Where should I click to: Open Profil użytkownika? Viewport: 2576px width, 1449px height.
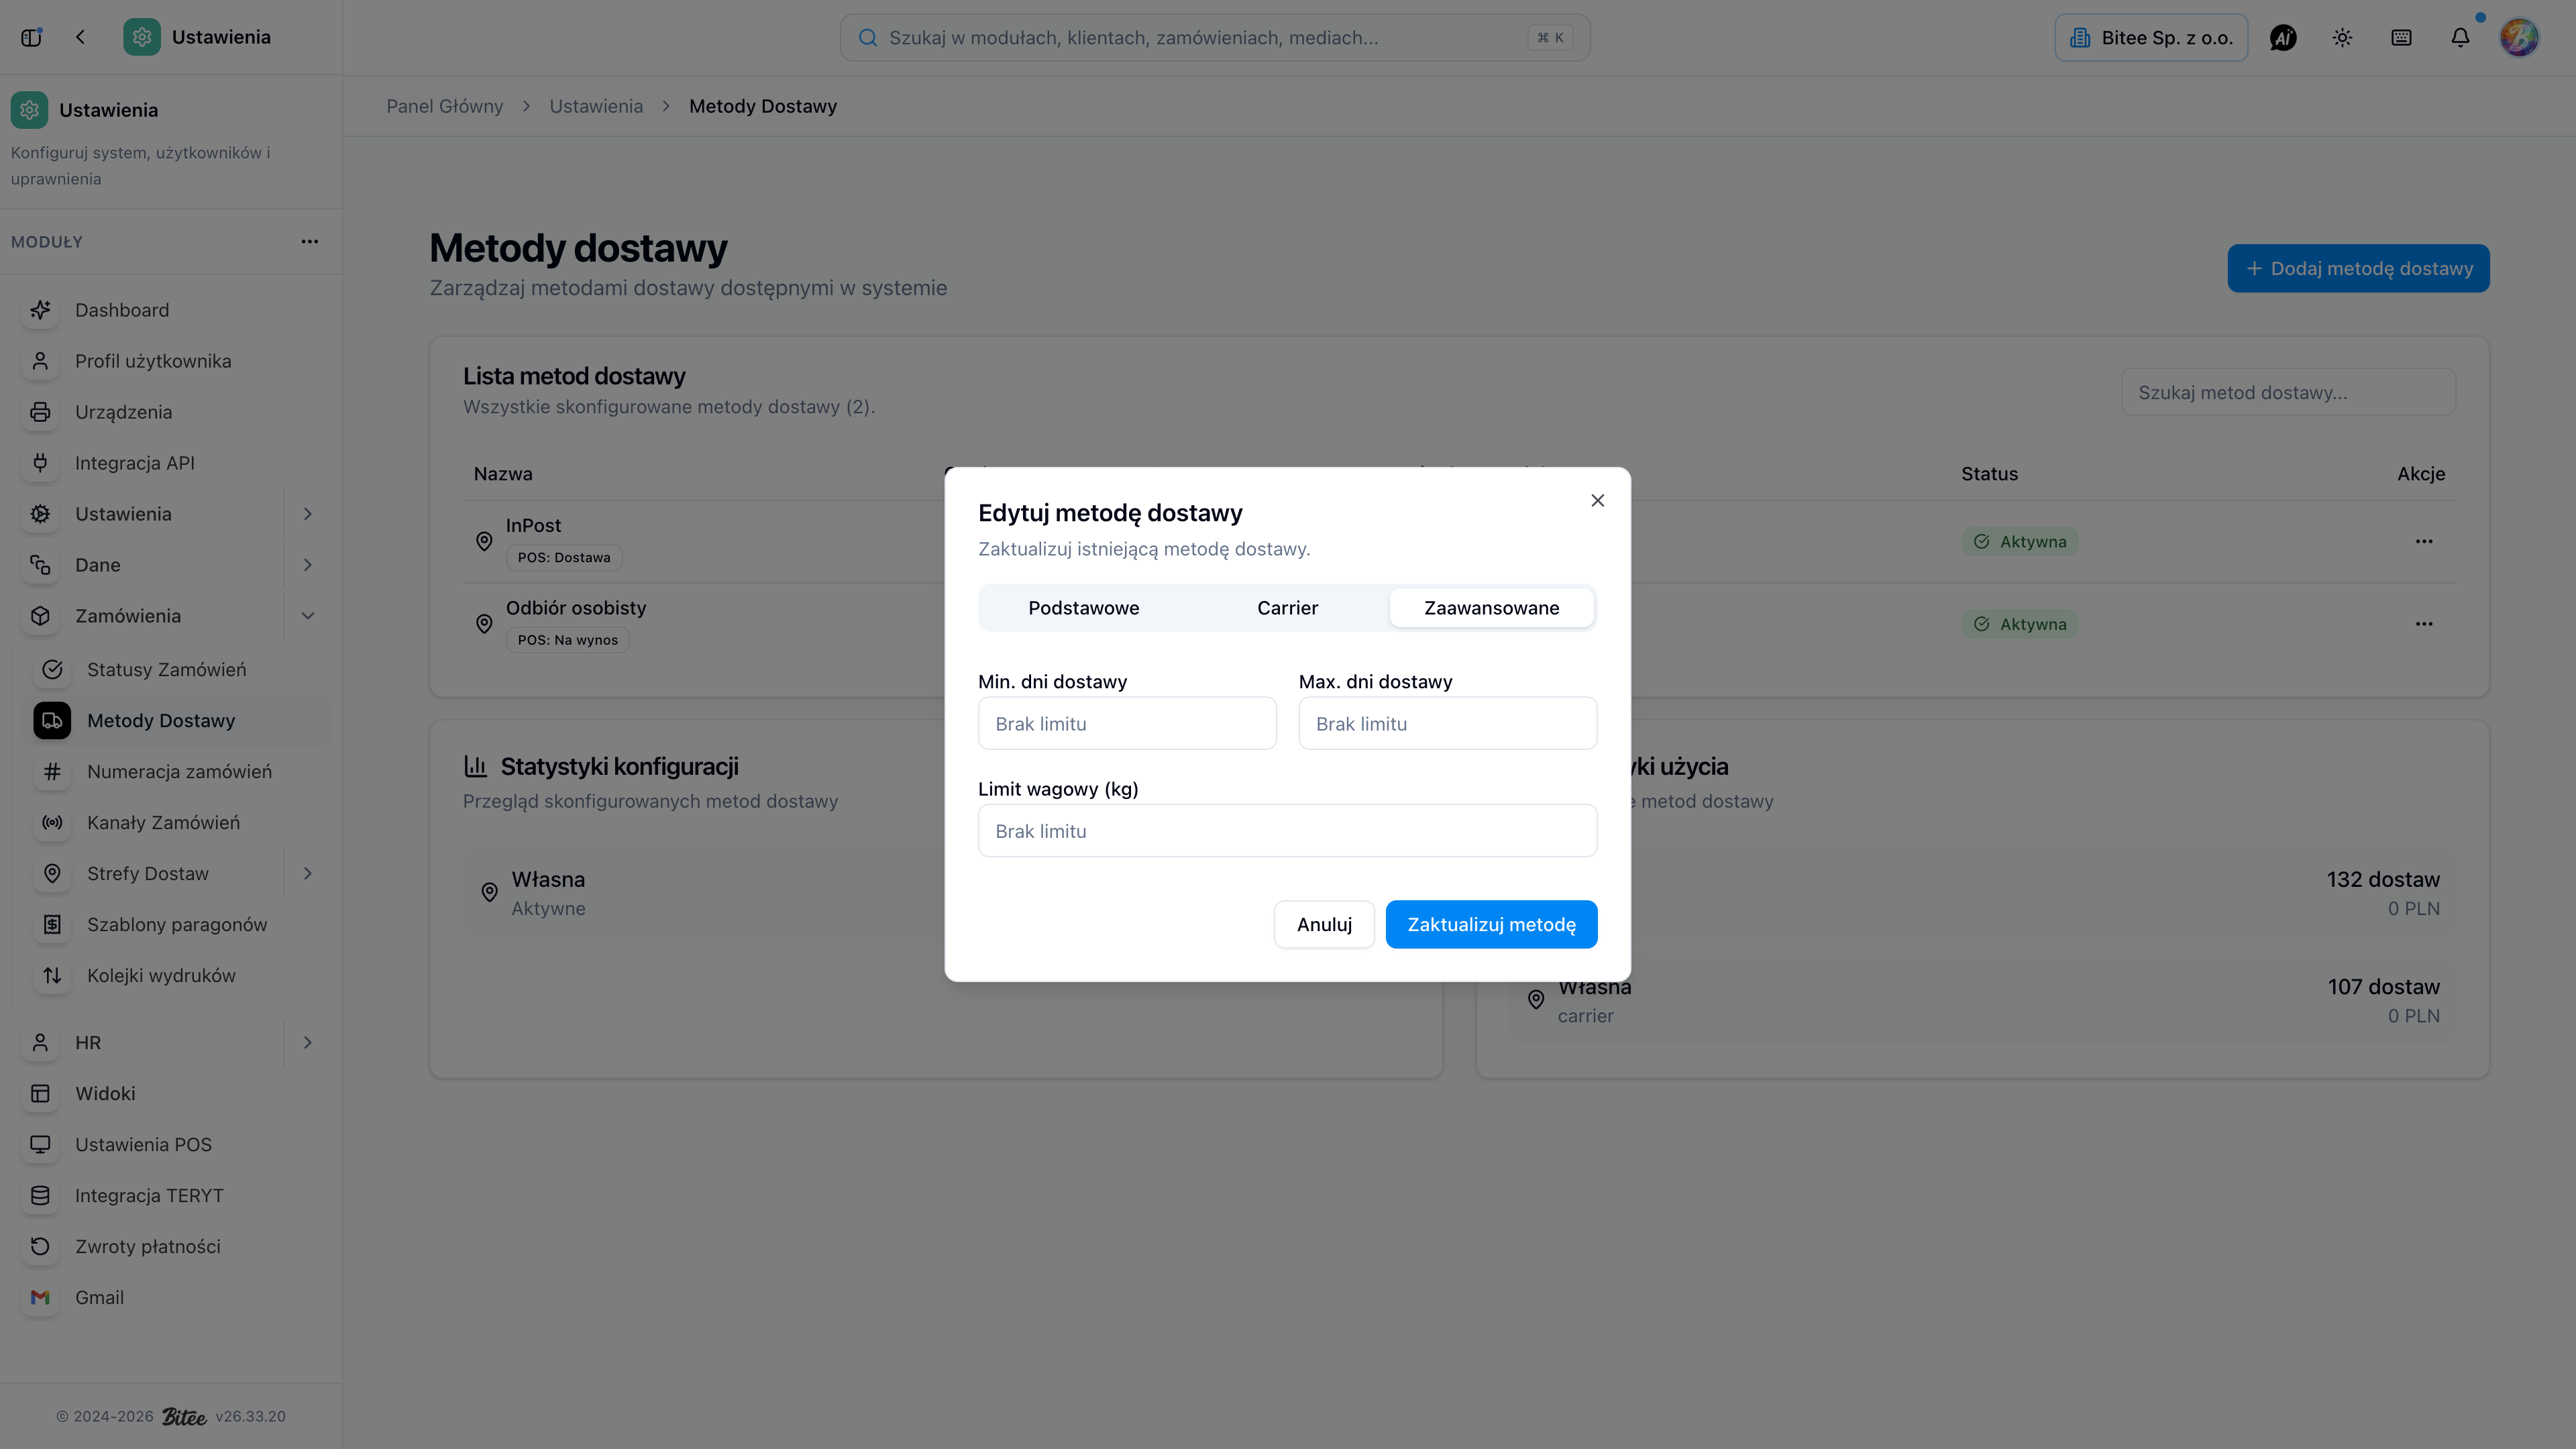[x=153, y=361]
